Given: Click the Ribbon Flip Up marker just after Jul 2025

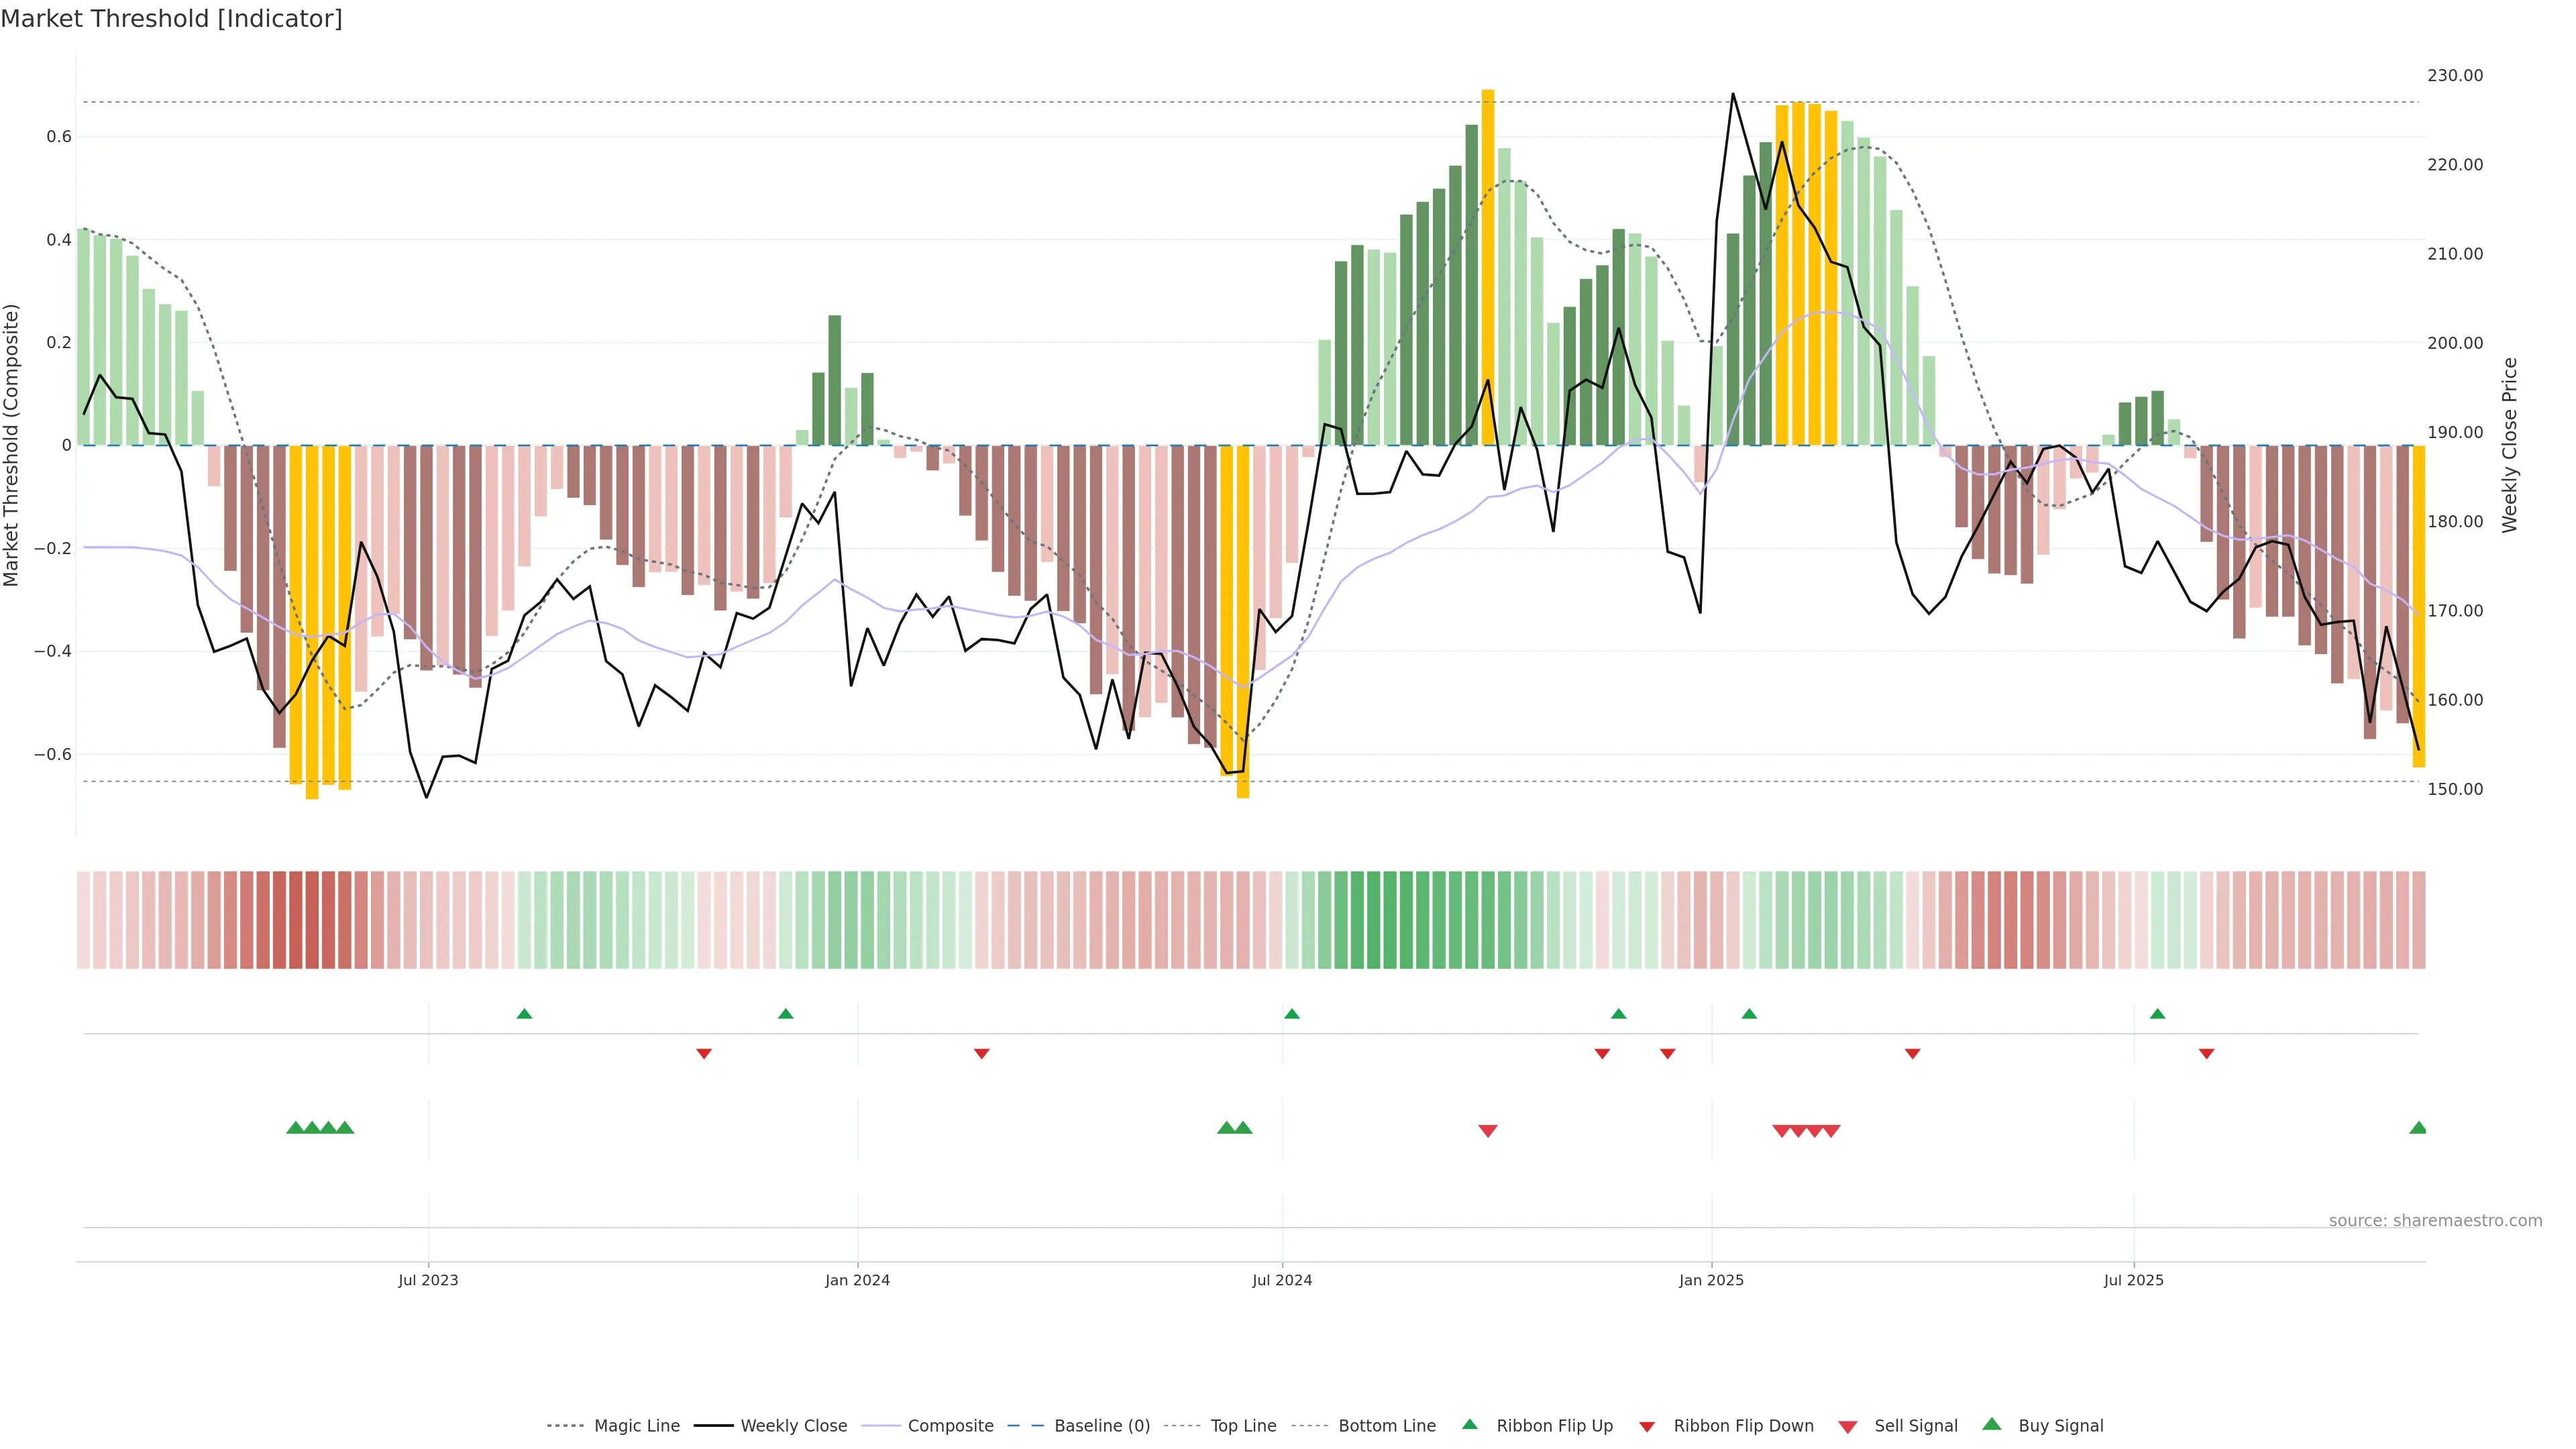Looking at the screenshot, I should coord(2157,1014).
